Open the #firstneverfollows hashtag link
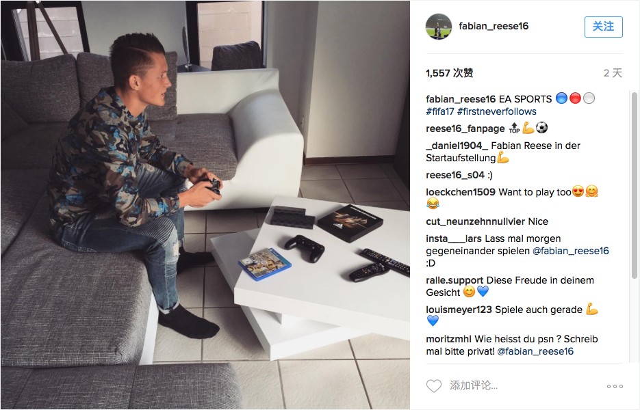 click(497, 111)
